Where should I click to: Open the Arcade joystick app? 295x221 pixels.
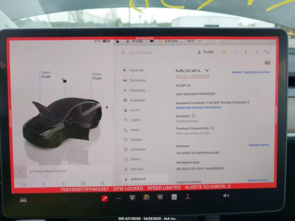[188, 197]
